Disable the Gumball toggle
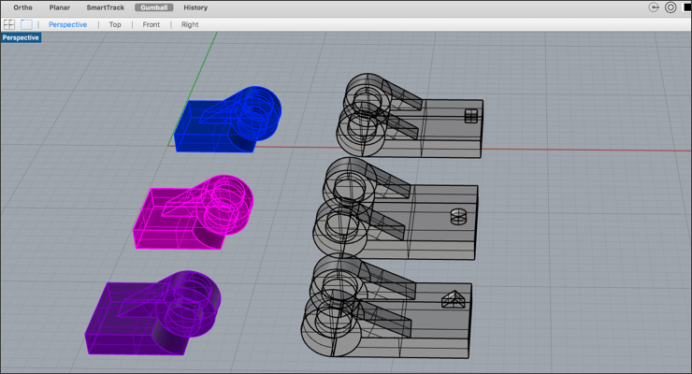 154,7
